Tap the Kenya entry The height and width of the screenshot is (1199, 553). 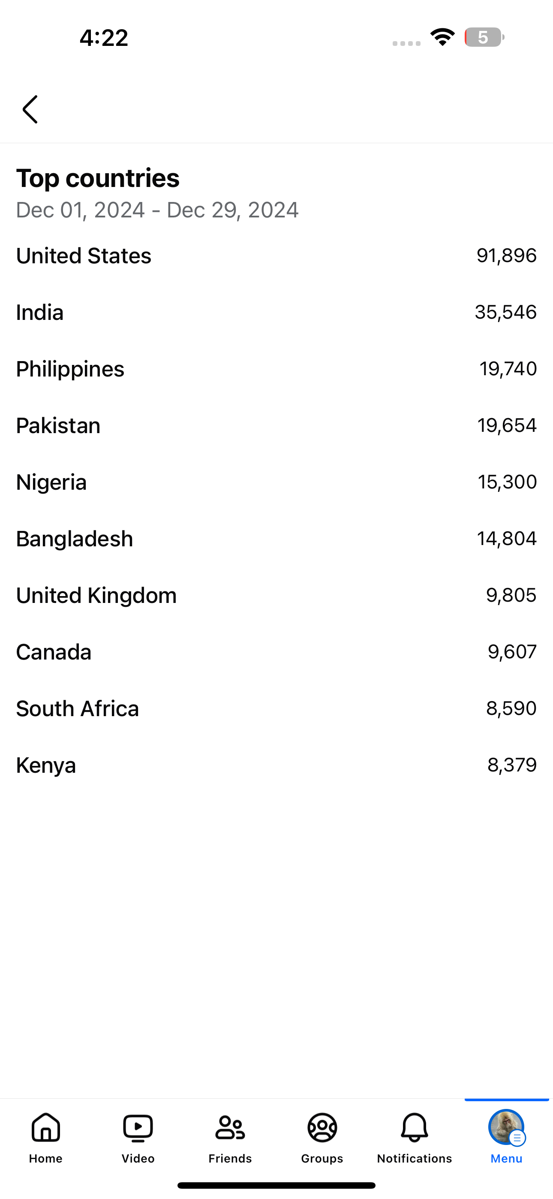pos(276,765)
